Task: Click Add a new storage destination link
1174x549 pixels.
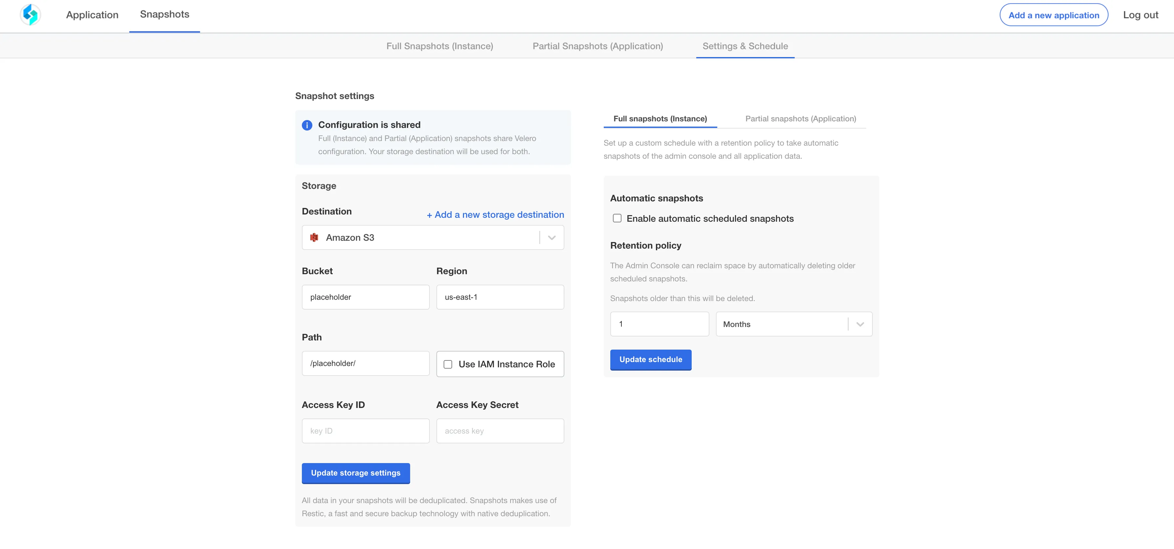Action: pos(495,214)
